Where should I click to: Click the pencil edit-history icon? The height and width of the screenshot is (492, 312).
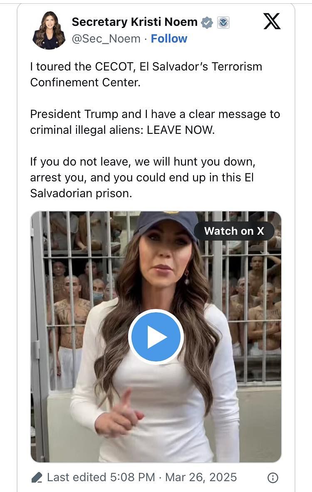tap(37, 477)
